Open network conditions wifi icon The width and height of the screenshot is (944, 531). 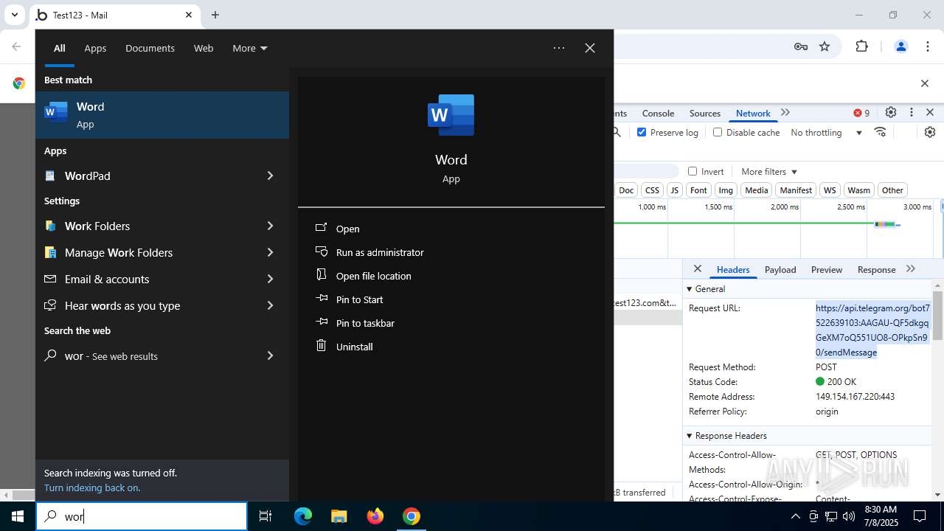point(880,132)
